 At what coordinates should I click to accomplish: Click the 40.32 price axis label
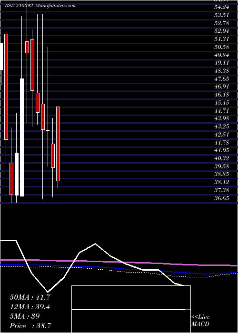(x=222, y=158)
